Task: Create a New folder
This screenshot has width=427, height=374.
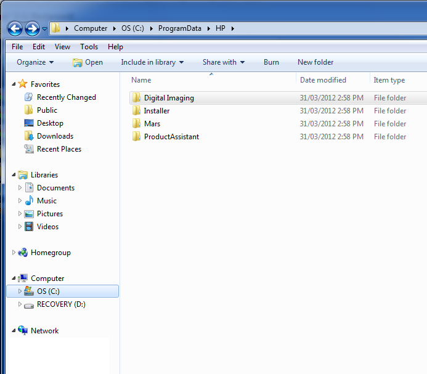Action: click(315, 62)
